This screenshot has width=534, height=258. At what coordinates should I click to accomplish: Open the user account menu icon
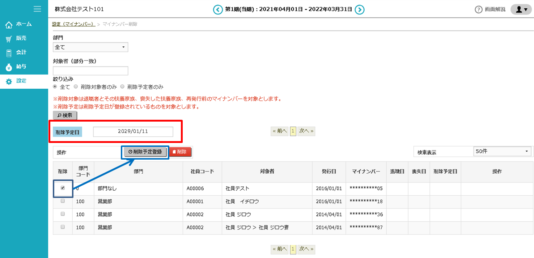(x=521, y=10)
